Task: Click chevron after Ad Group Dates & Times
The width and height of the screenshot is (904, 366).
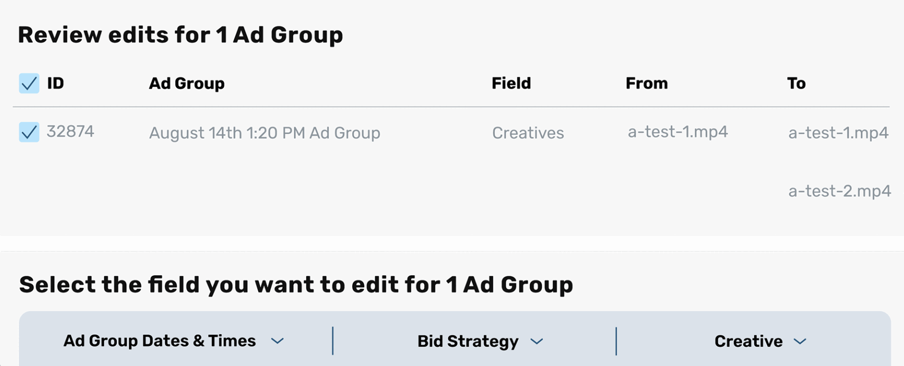Action: [x=277, y=341]
